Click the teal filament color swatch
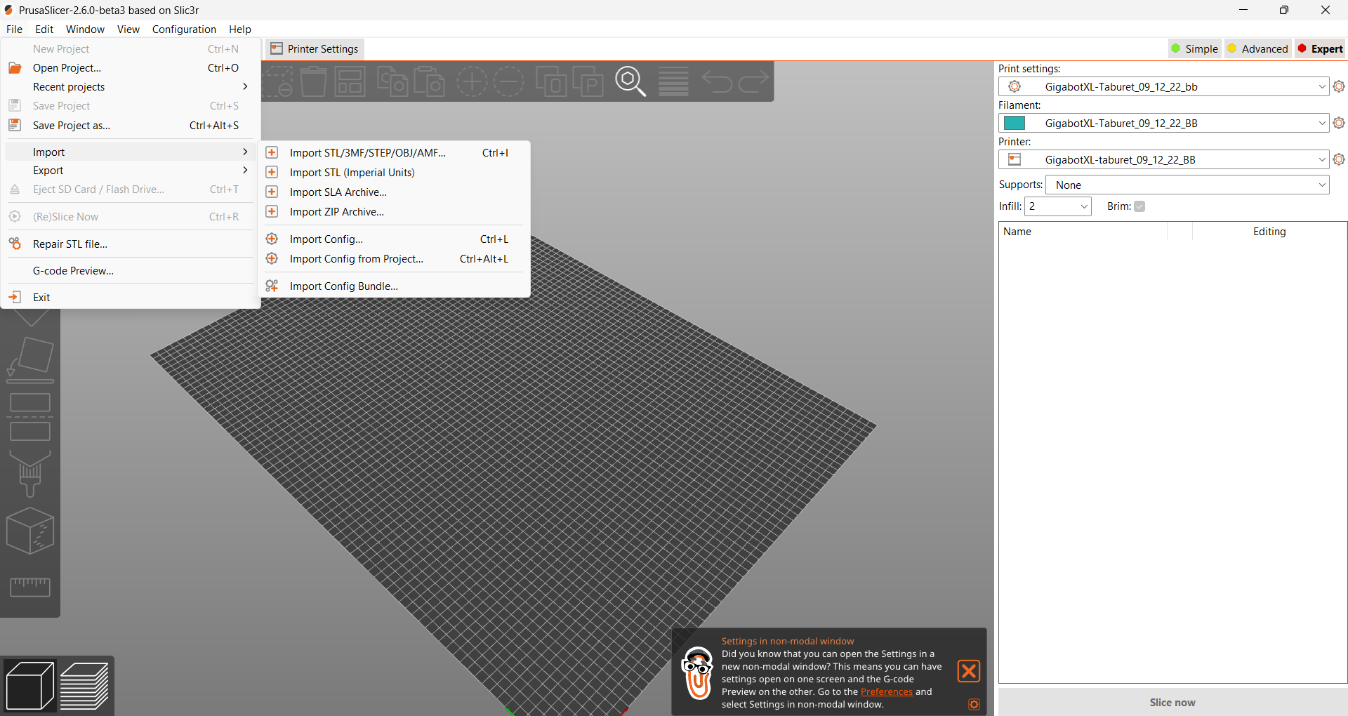1348x716 pixels. [1015, 124]
